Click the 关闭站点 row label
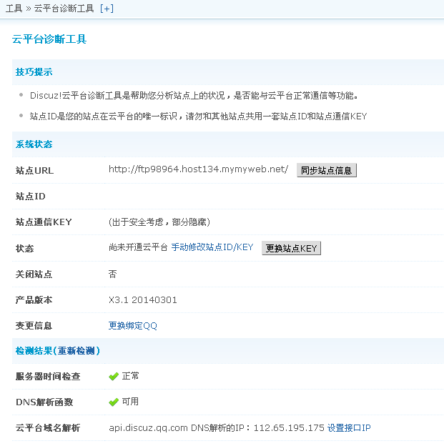 point(34,274)
